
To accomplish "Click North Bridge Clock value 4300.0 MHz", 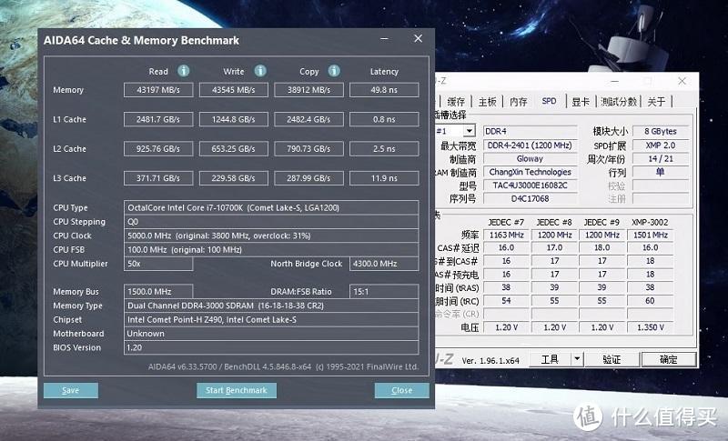I will tap(384, 264).
